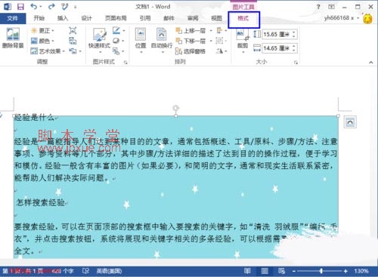Select the 格式 (Format) picture tools tab
This screenshot has height=277, width=378.
click(x=243, y=19)
